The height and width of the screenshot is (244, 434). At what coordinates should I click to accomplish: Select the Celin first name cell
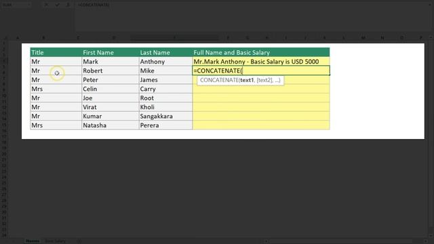pyautogui.click(x=110, y=89)
